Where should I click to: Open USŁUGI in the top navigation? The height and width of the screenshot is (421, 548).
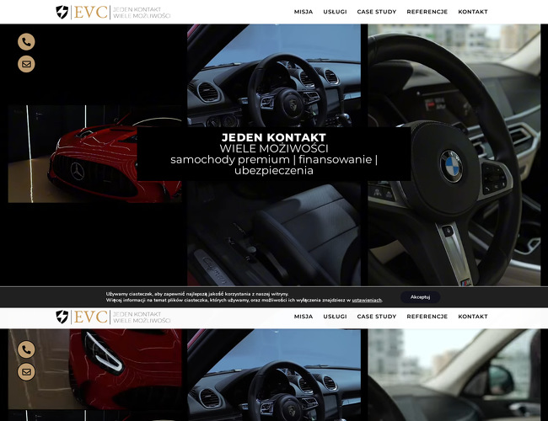coord(335,12)
